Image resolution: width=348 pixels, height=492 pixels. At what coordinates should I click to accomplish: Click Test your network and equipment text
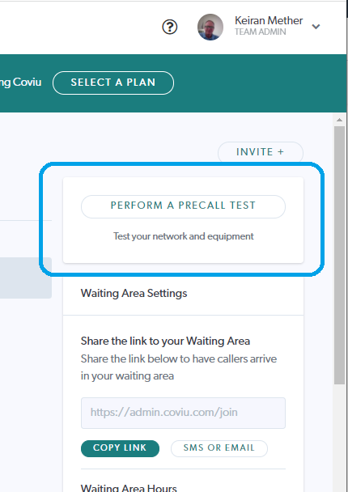183,236
